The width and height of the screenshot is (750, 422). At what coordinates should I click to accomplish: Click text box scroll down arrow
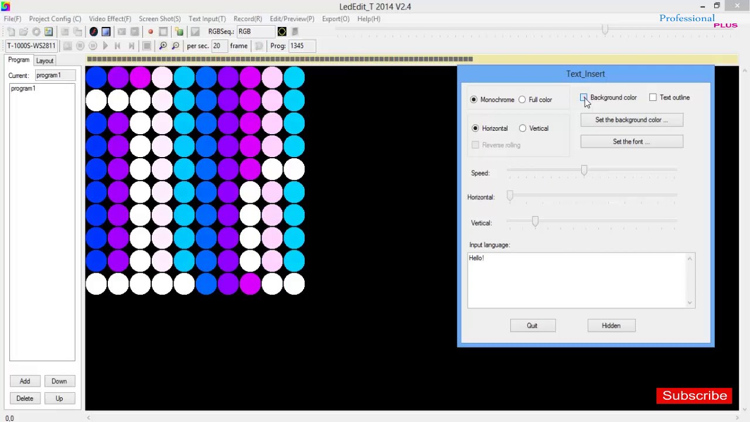pos(690,302)
